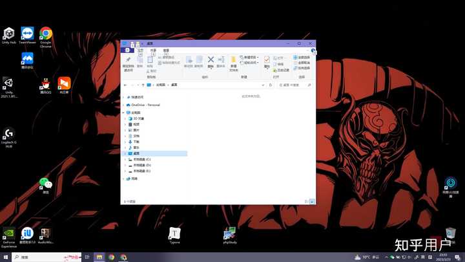
Task: Switch to details view toggle in status bar
Action: pos(307,201)
